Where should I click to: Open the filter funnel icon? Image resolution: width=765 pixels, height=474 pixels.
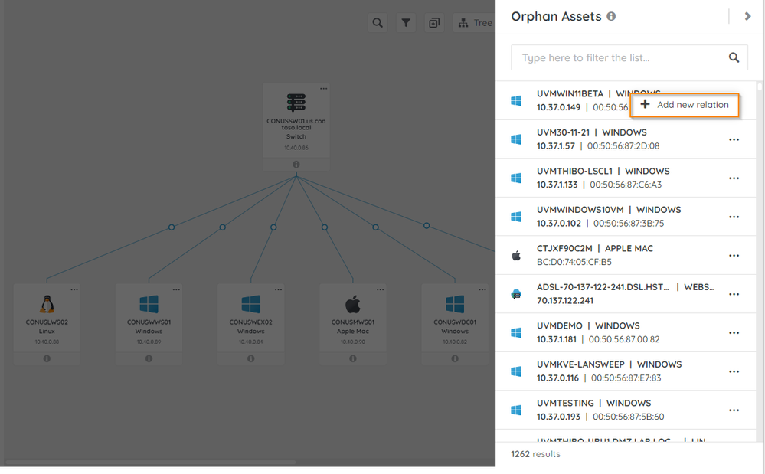406,23
